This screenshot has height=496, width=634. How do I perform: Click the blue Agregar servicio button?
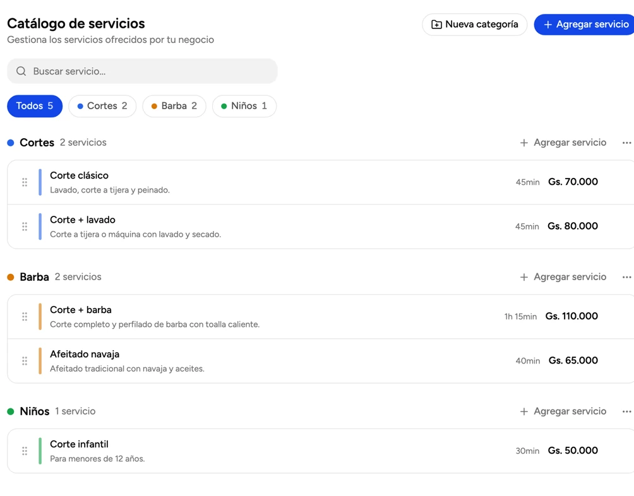[x=585, y=24]
